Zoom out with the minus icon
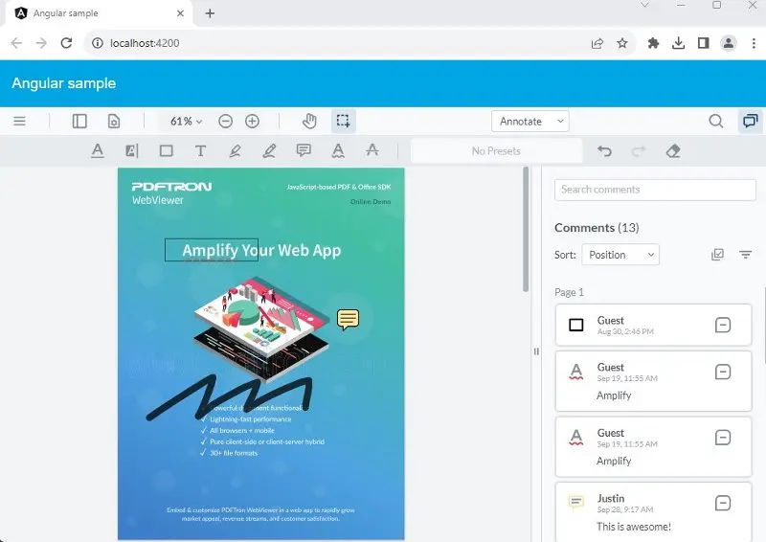The width and height of the screenshot is (766, 542). click(225, 122)
